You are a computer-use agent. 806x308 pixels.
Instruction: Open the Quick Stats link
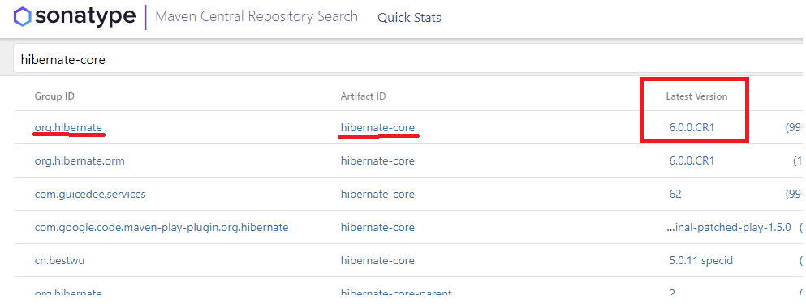pyautogui.click(x=409, y=18)
